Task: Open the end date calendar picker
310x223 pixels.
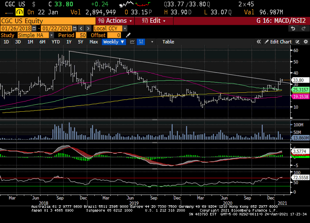Action: point(74,29)
